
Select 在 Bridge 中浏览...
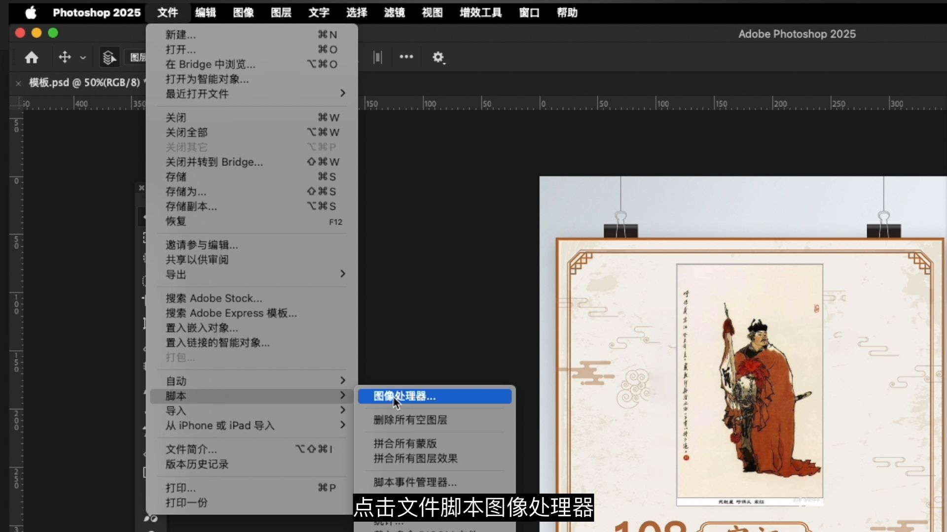coord(252,64)
